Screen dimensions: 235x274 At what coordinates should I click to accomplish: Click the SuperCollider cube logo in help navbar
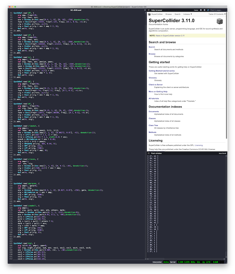click(149, 14)
